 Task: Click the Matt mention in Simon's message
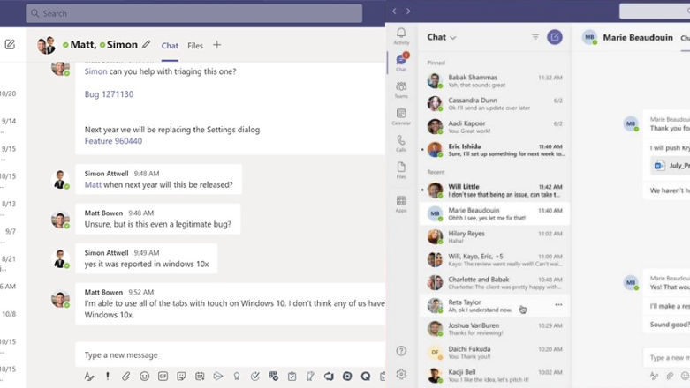93,184
